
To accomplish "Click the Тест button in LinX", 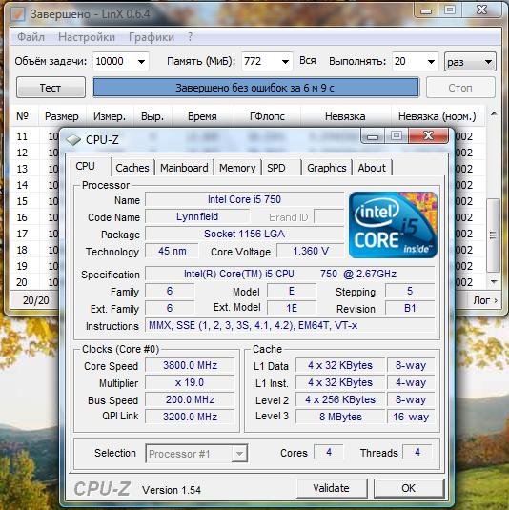I will 51,88.
